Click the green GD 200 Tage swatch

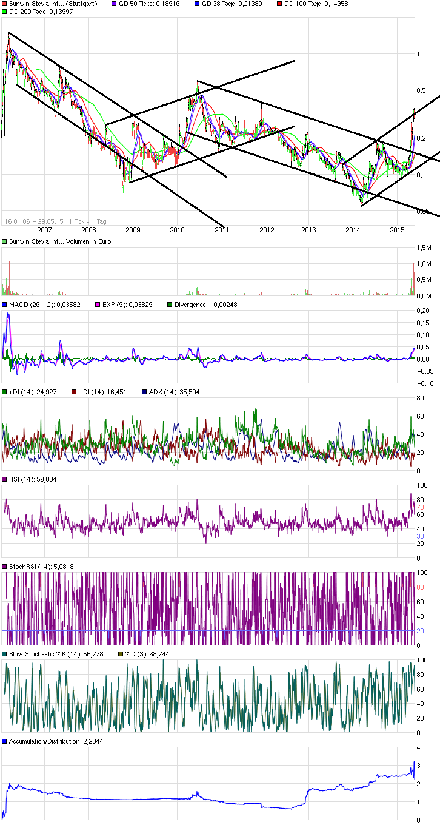(5, 12)
